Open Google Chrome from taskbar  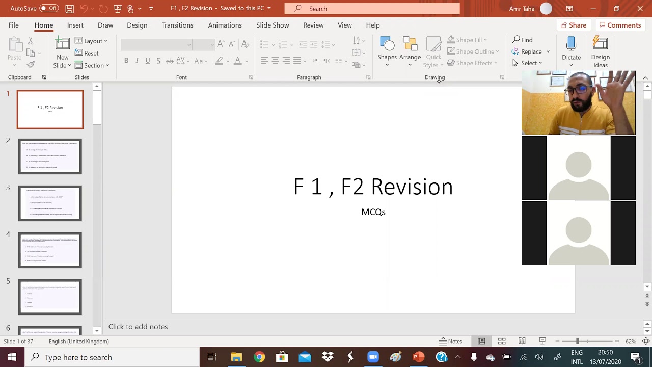click(259, 357)
